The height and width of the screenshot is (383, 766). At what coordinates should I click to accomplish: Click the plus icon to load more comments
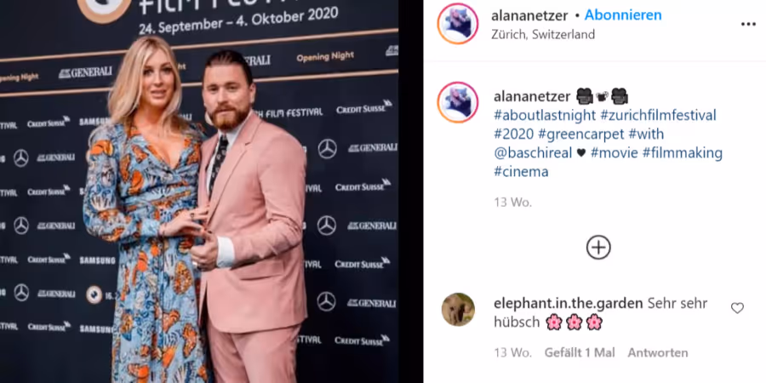pos(598,247)
